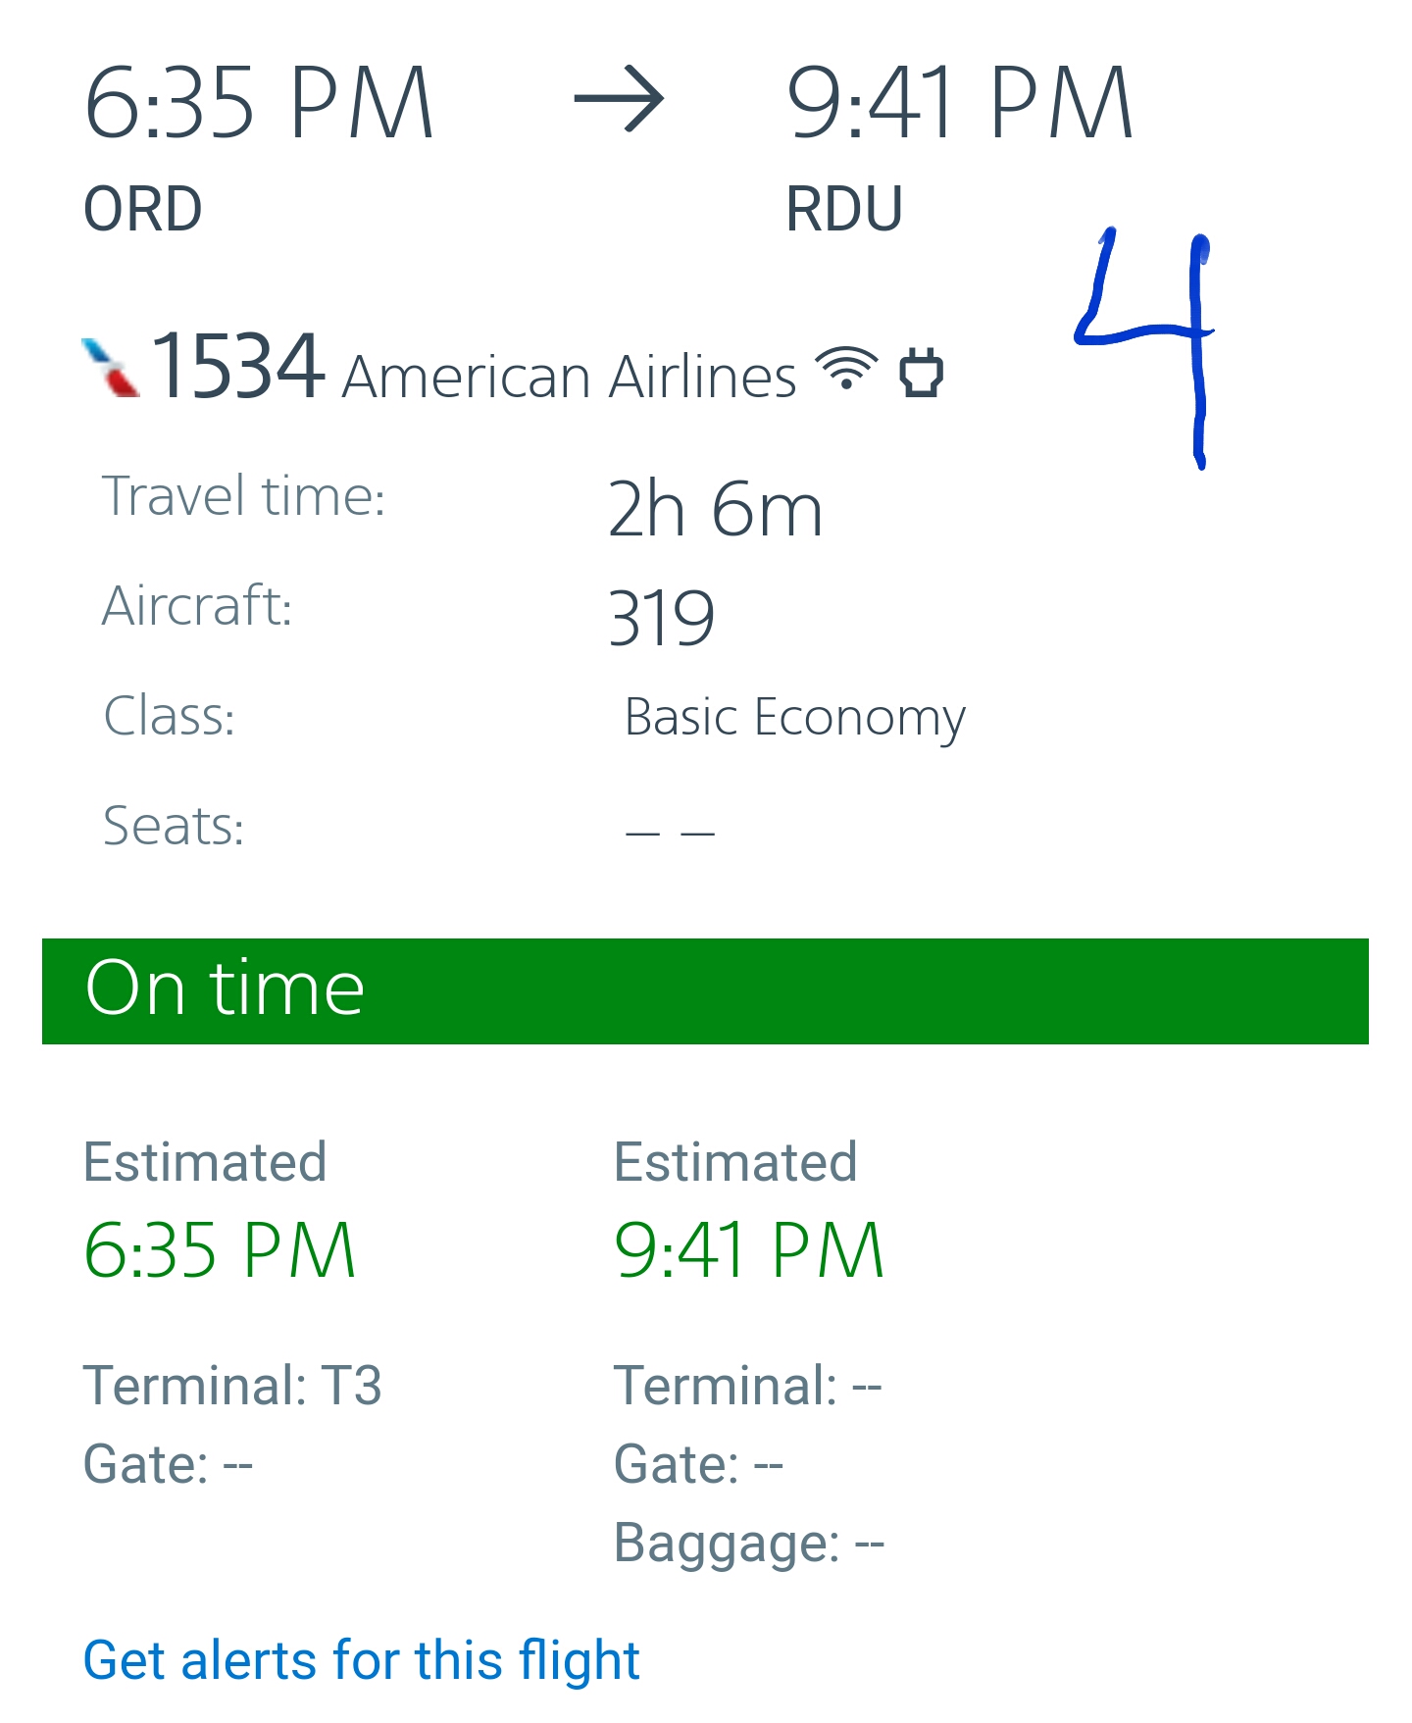Tap the Wi-Fi availability icon

pos(847,371)
